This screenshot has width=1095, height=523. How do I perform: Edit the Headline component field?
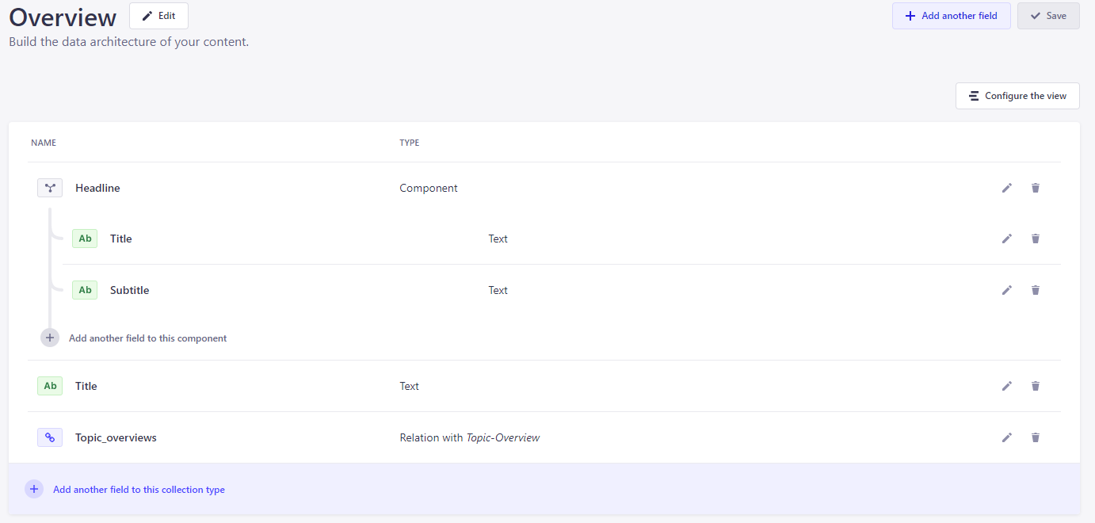click(1007, 188)
